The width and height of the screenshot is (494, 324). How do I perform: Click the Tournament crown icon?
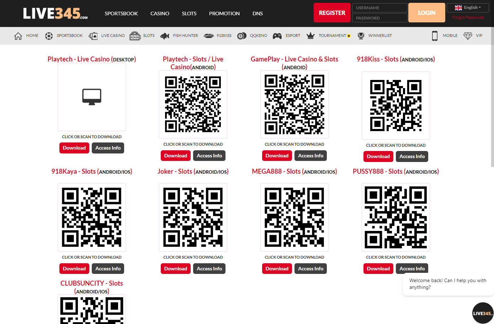click(310, 36)
